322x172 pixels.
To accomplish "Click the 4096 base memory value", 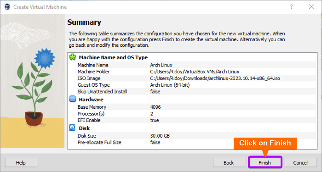I will pyautogui.click(x=155, y=107).
